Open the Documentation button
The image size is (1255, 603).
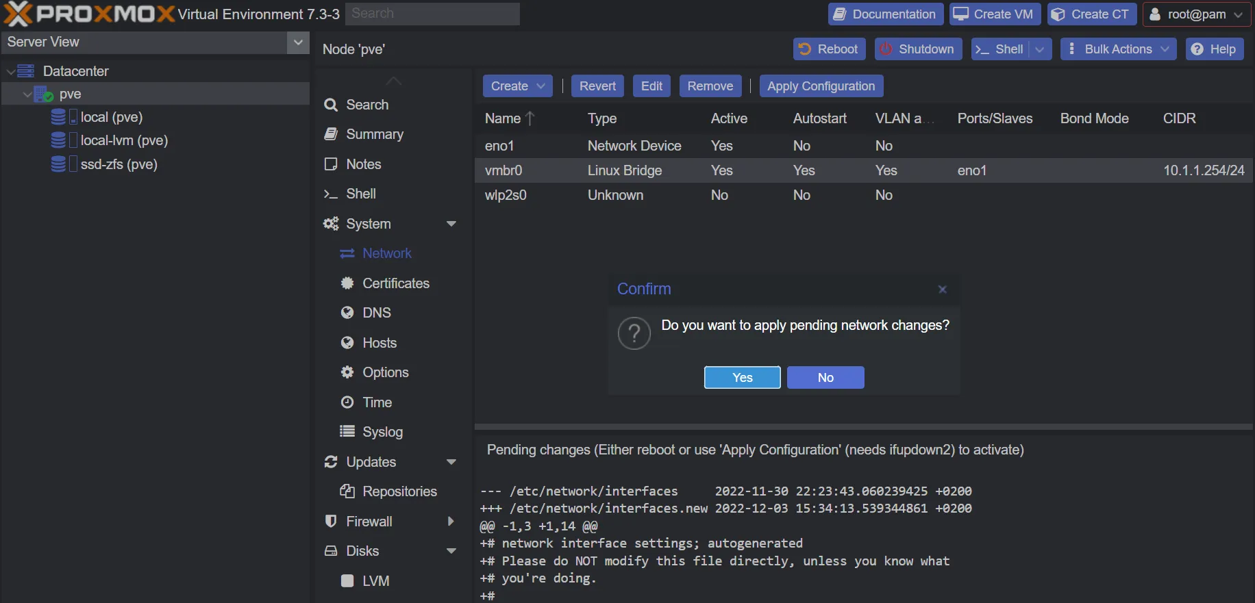(x=886, y=14)
